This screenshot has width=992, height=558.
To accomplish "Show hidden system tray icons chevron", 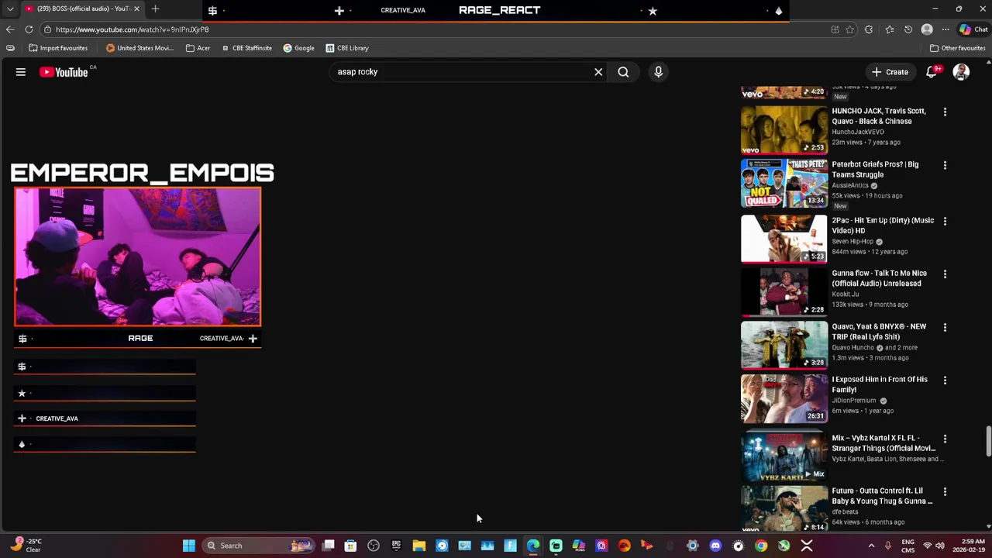I will click(871, 546).
